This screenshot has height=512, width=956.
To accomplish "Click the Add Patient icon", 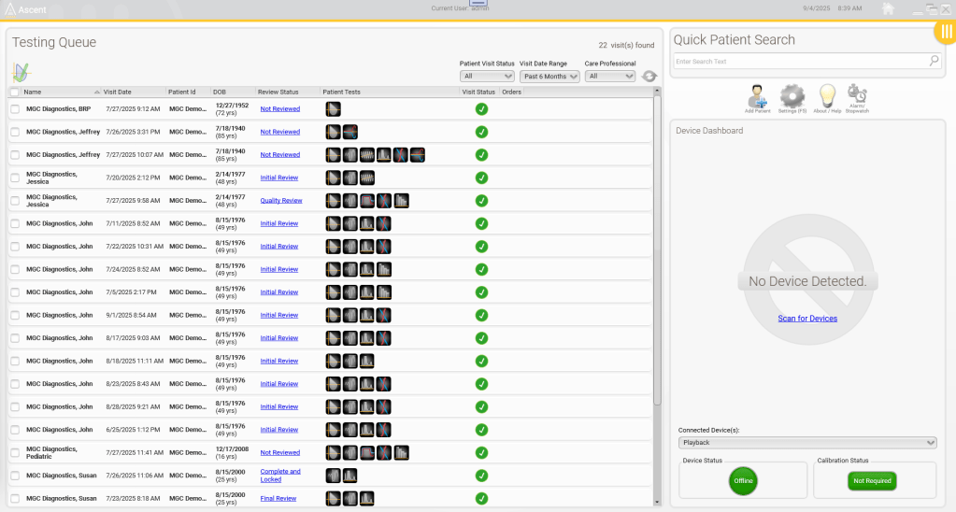I will point(757,96).
